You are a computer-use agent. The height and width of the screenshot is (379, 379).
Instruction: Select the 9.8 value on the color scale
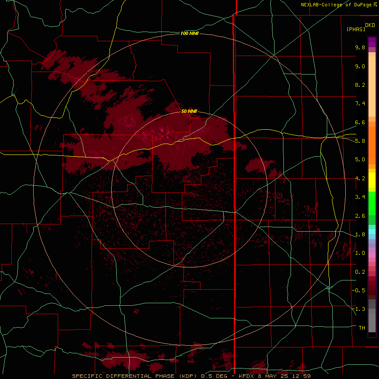(360, 47)
